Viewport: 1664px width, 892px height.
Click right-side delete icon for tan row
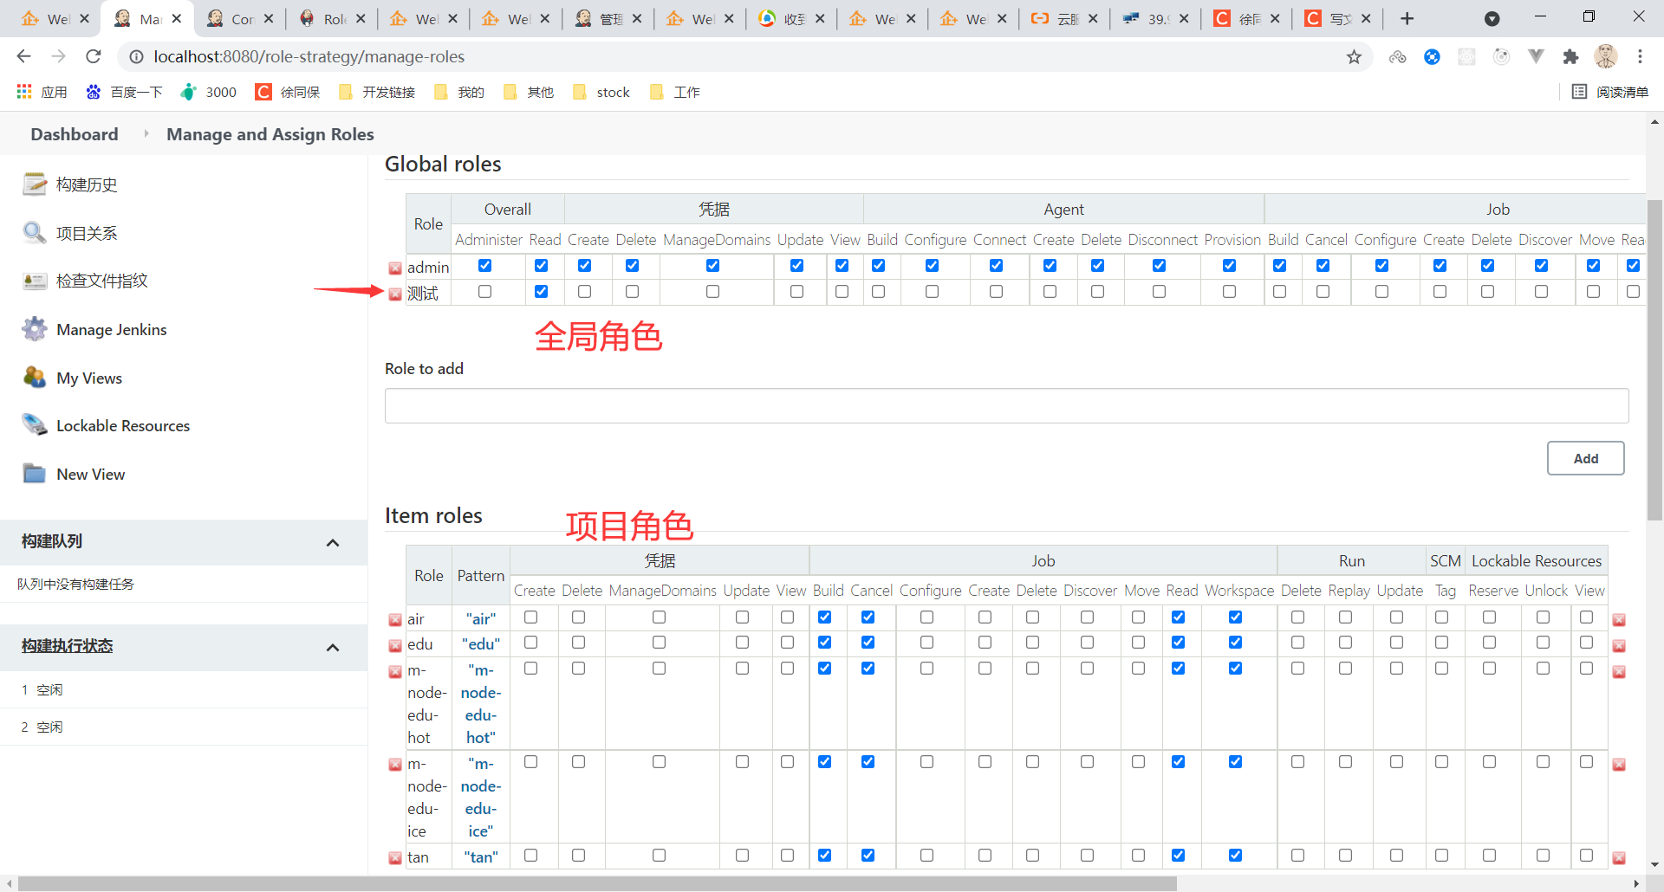tap(1619, 858)
